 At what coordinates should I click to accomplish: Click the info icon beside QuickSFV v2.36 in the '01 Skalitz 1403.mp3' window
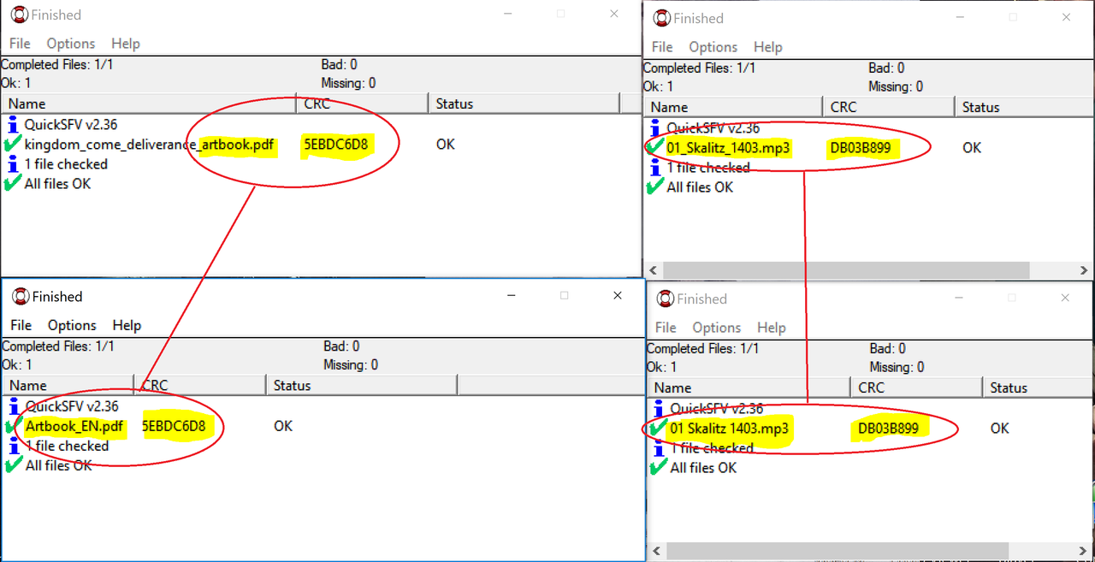point(659,408)
